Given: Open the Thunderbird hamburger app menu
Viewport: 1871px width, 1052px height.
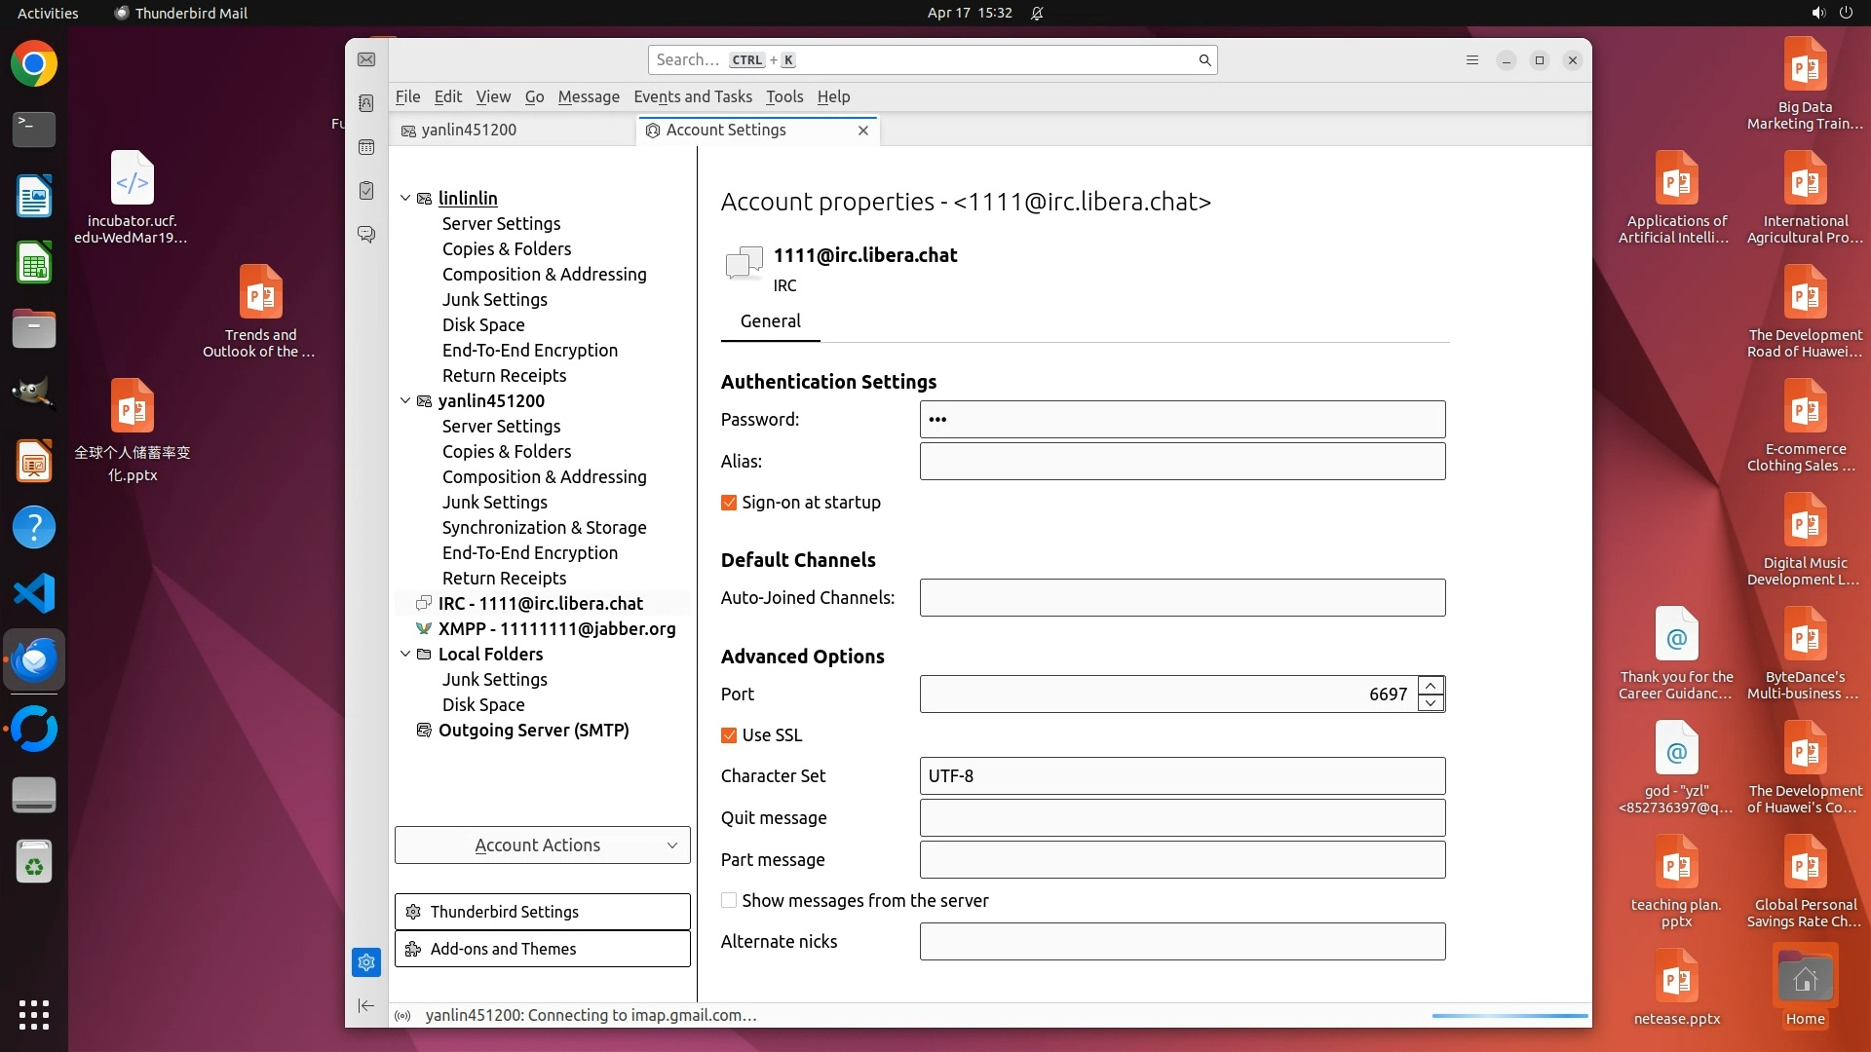Looking at the screenshot, I should pos(1471,60).
